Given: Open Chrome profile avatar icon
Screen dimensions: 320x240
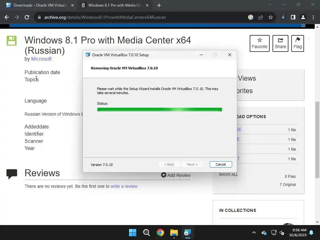Looking at the screenshot, I should 303,17.
